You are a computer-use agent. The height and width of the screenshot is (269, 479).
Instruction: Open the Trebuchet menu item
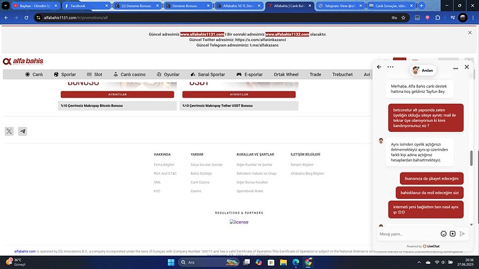click(342, 74)
